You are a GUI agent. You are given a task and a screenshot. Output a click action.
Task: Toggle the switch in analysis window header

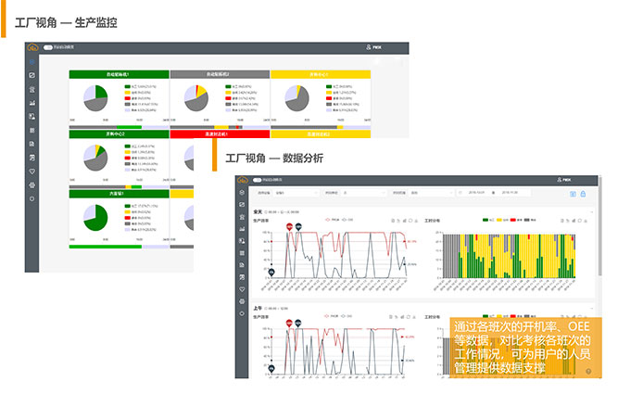click(x=257, y=179)
